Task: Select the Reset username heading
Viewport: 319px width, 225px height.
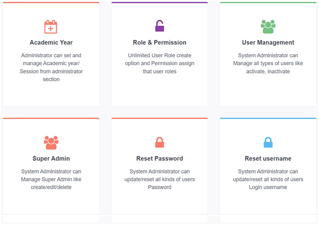Action: [268, 159]
